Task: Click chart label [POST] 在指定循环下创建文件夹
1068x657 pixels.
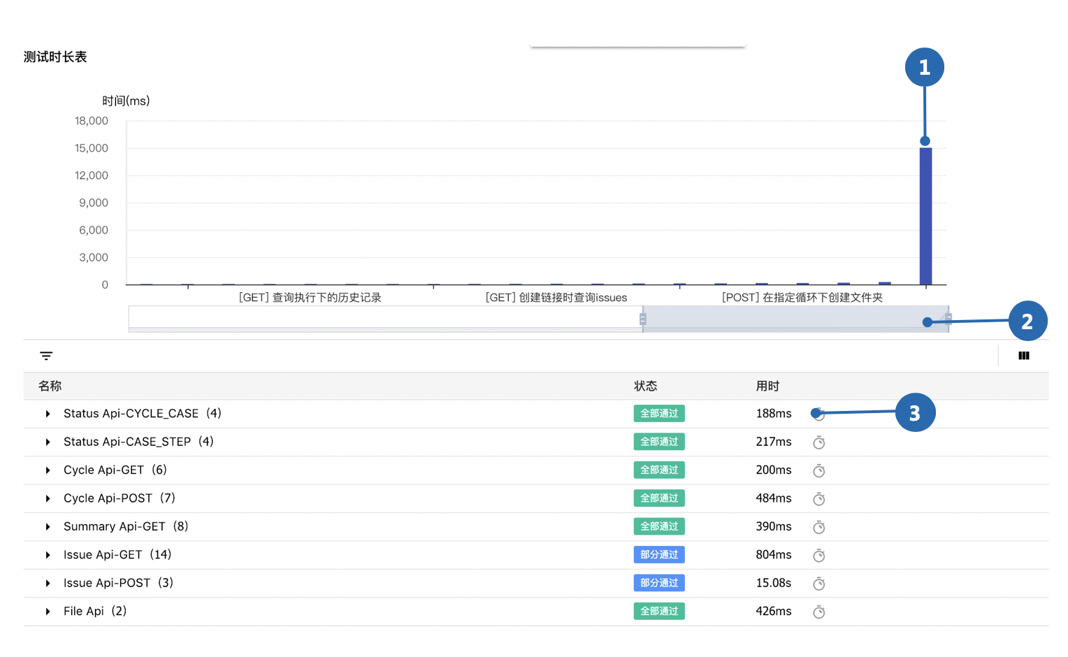Action: (802, 298)
